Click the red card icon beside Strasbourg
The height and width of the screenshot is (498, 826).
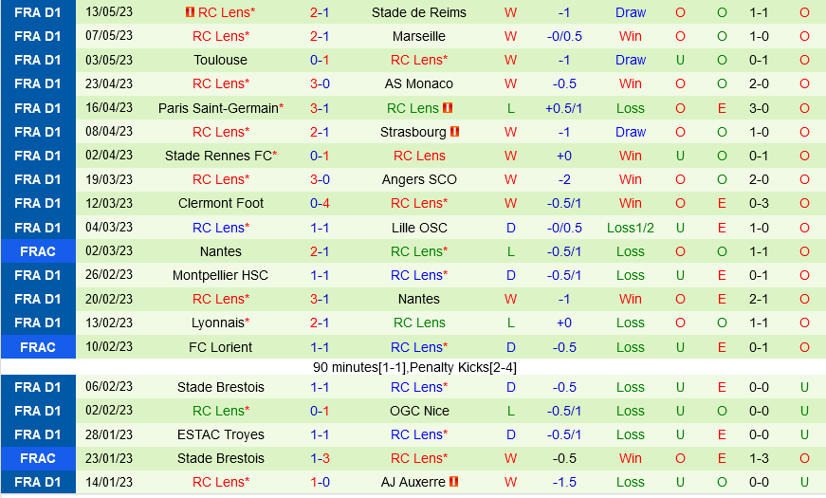click(455, 132)
